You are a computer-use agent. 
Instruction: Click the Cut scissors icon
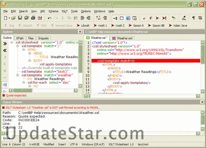coord(63,18)
